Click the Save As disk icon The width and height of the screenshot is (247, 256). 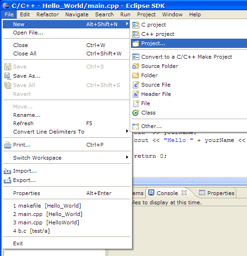[x=7, y=76]
